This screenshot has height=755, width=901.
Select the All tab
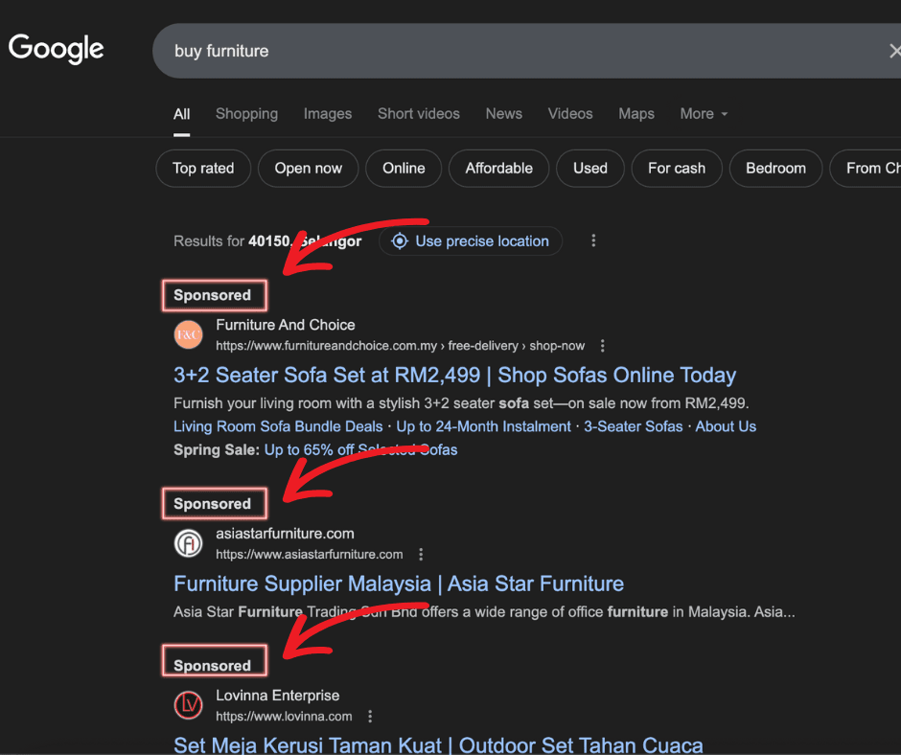(181, 114)
